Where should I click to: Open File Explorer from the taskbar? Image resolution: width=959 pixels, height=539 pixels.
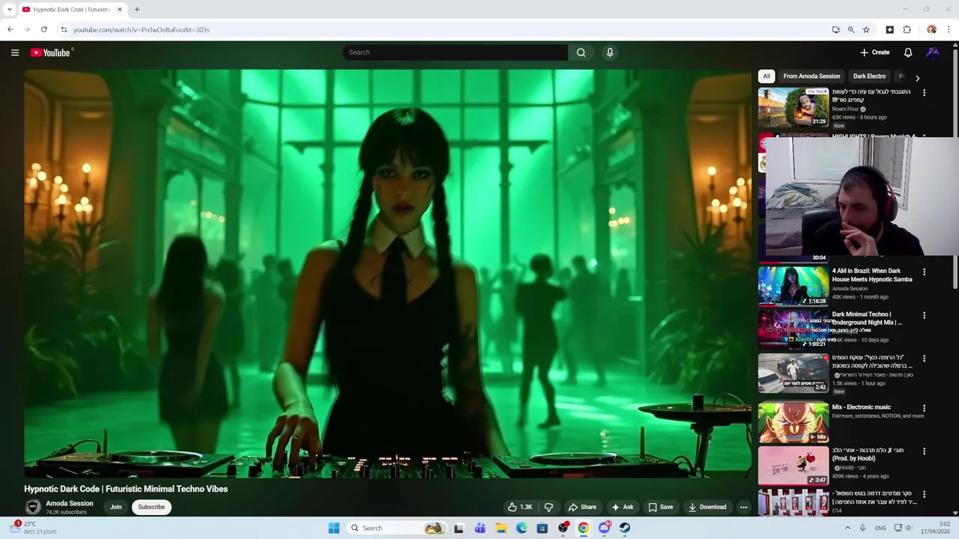[x=501, y=528]
